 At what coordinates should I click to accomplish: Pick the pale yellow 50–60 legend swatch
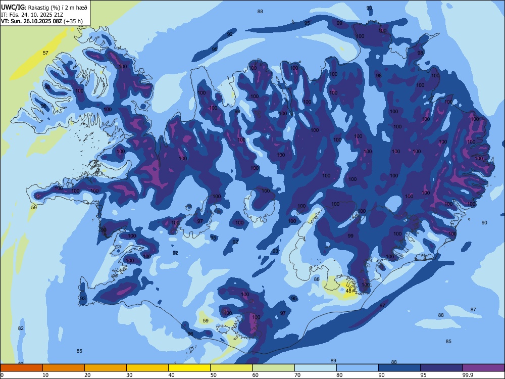(x=232, y=368)
